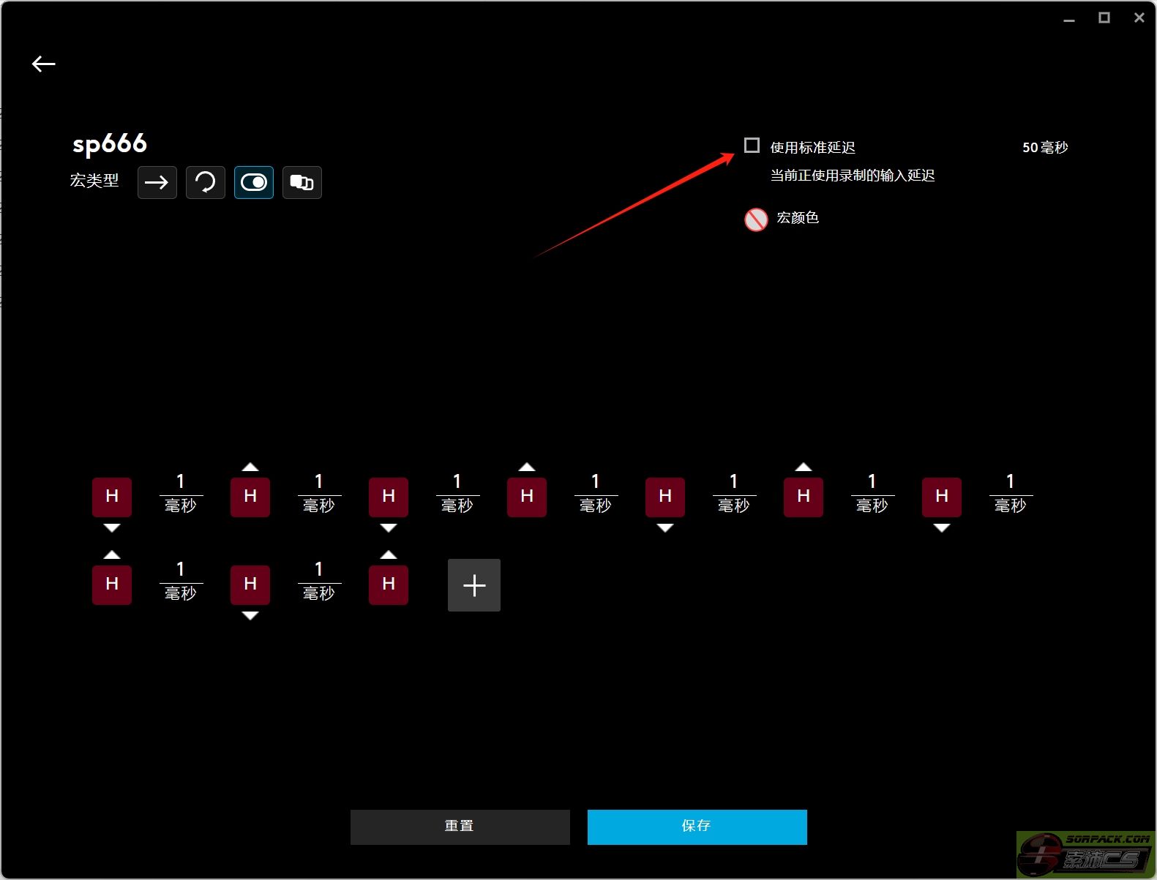Viewport: 1157px width, 880px height.
Task: Open the 宏颜色 color picker swatch
Action: tap(756, 219)
